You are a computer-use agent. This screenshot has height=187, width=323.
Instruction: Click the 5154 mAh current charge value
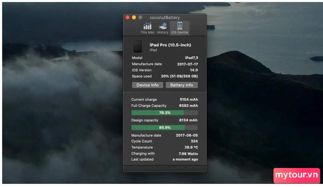click(x=189, y=99)
